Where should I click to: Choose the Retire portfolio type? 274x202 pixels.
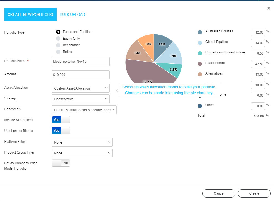(x=58, y=52)
